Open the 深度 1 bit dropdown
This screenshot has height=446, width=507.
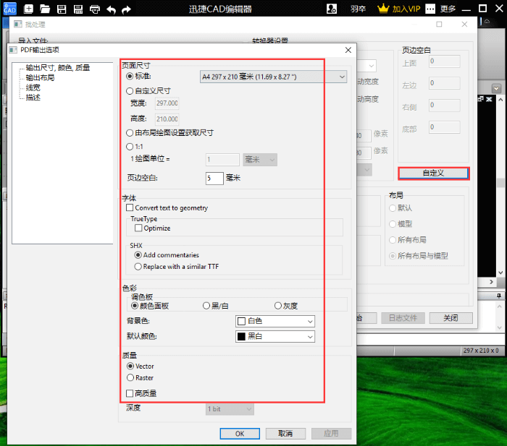tap(230, 409)
